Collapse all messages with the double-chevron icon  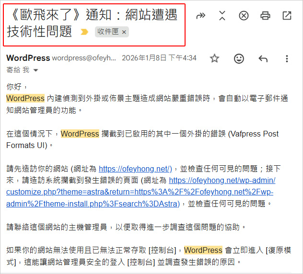click(x=222, y=16)
